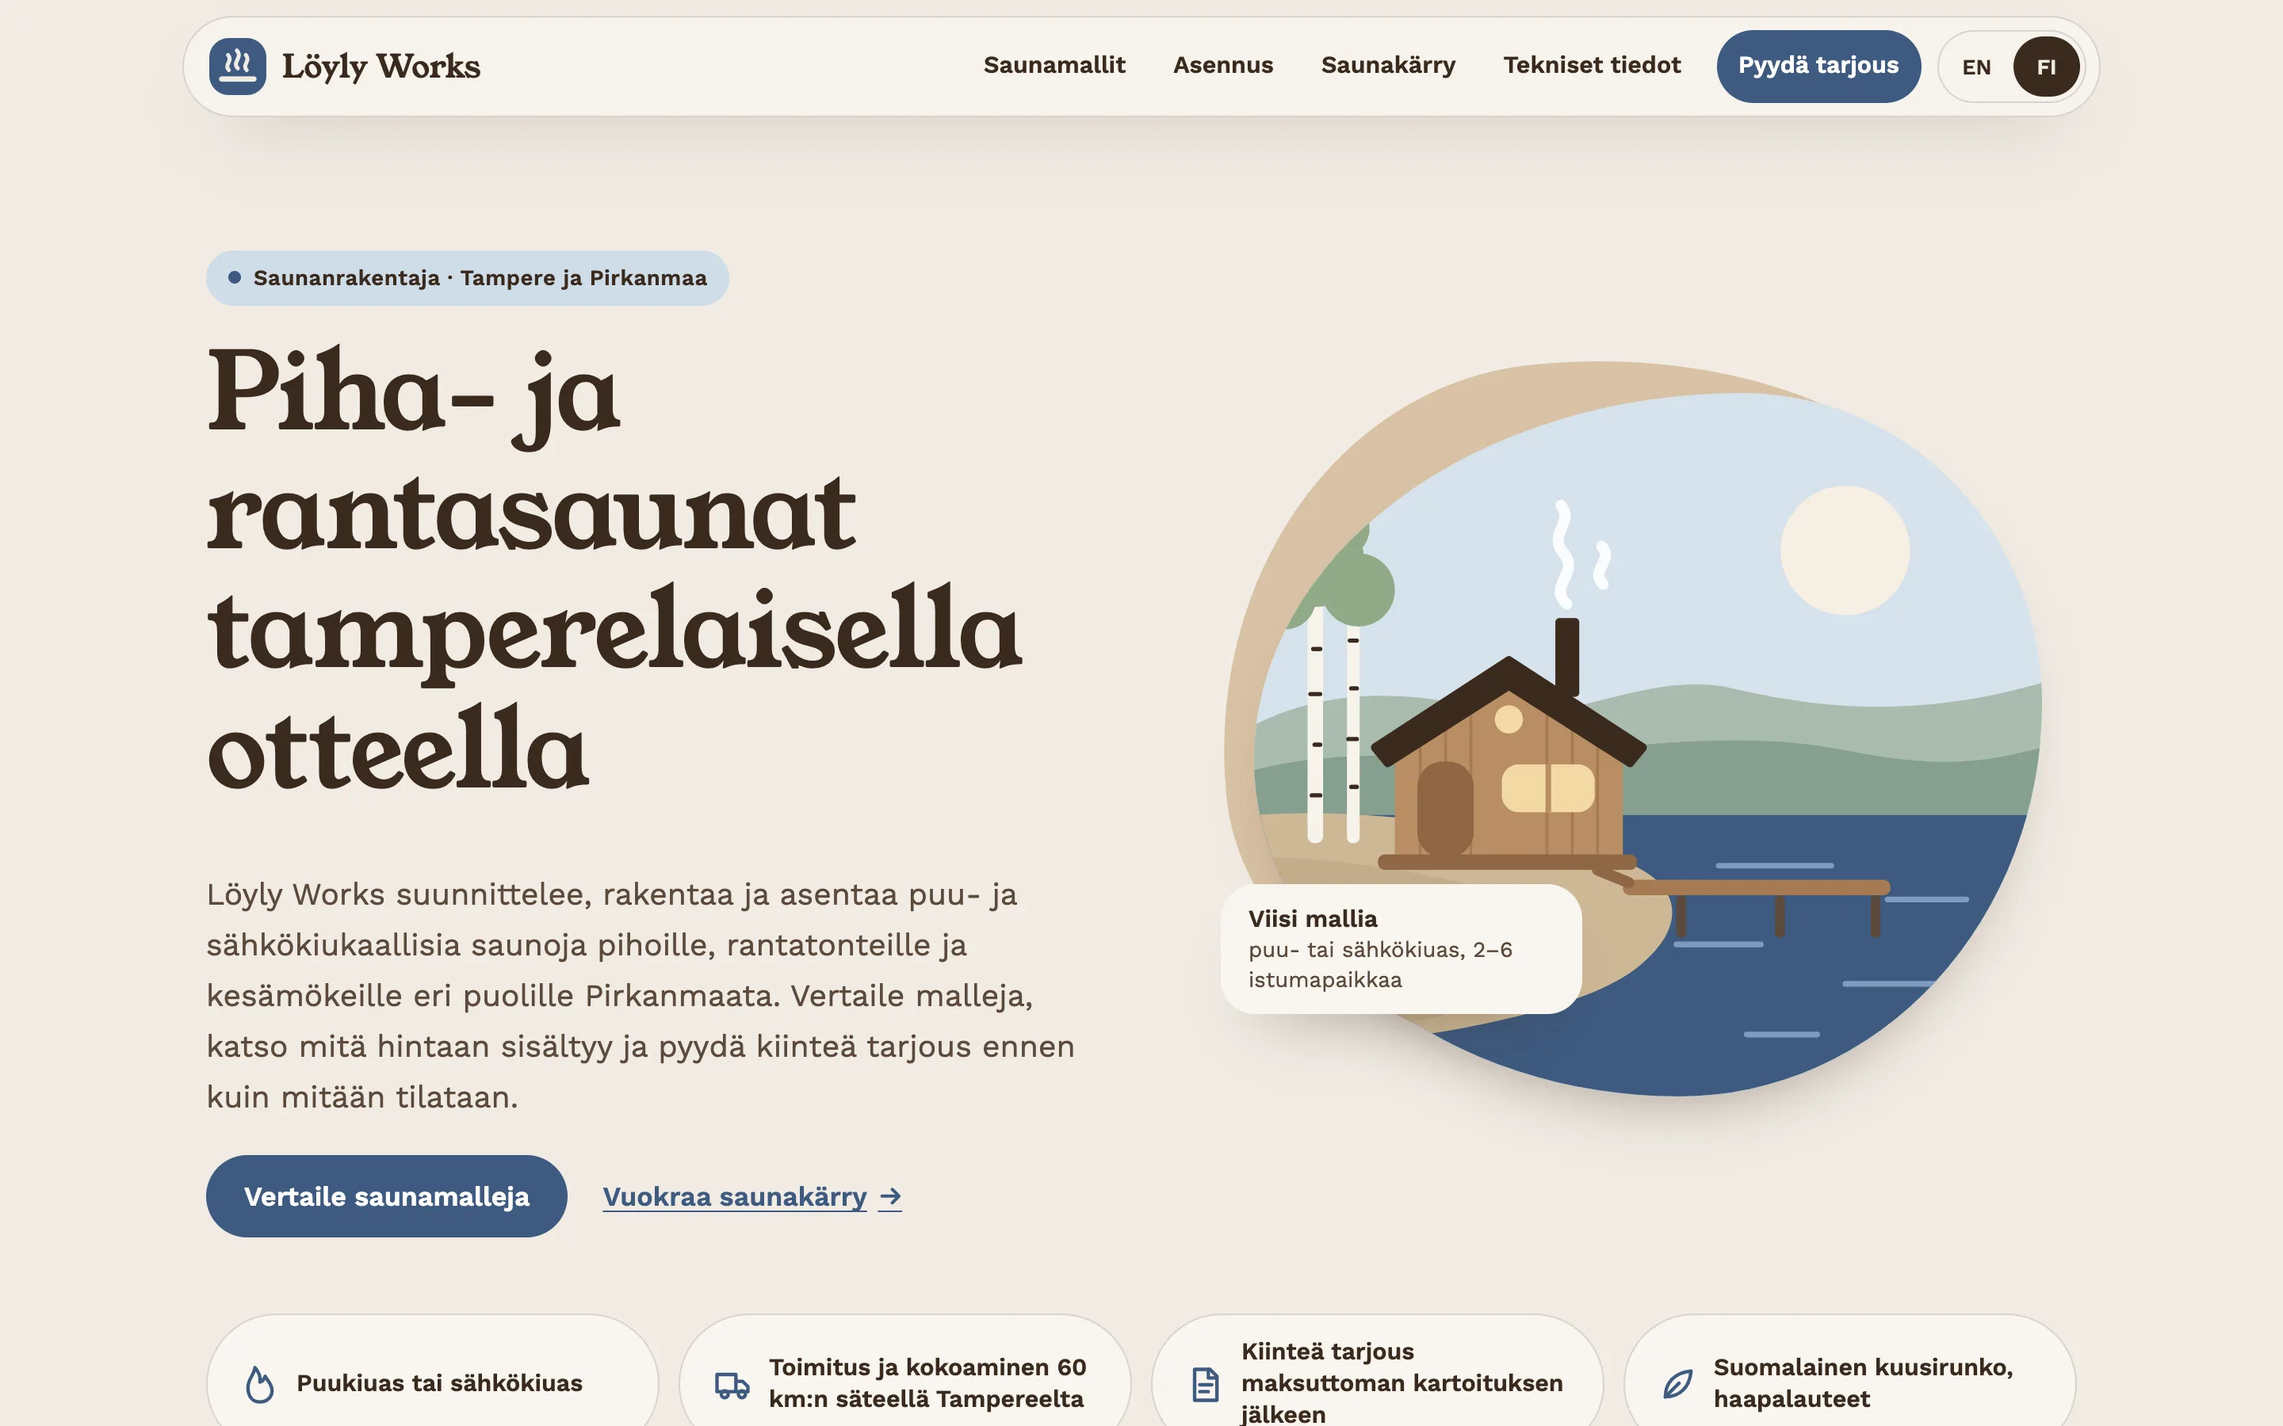Open the Saunamallit menu item
The height and width of the screenshot is (1426, 2283).
point(1054,65)
